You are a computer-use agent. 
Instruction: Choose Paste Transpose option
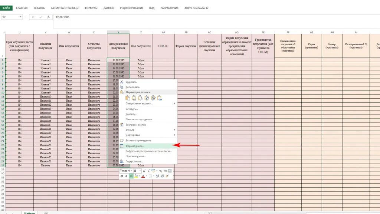pos(147,98)
